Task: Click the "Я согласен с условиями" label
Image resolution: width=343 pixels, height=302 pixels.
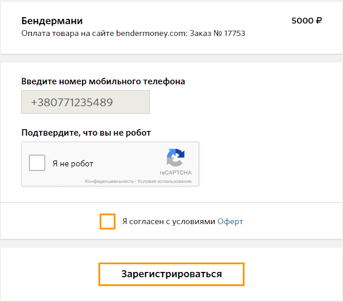Action: [169, 221]
